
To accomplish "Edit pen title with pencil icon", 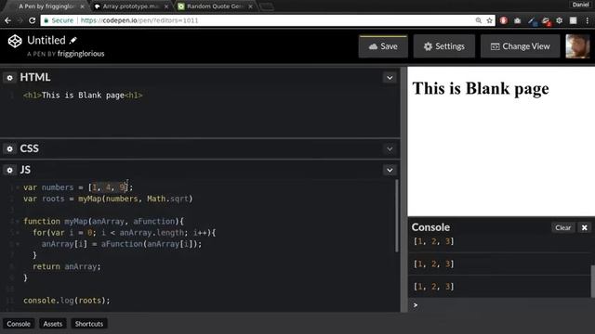I will (73, 40).
